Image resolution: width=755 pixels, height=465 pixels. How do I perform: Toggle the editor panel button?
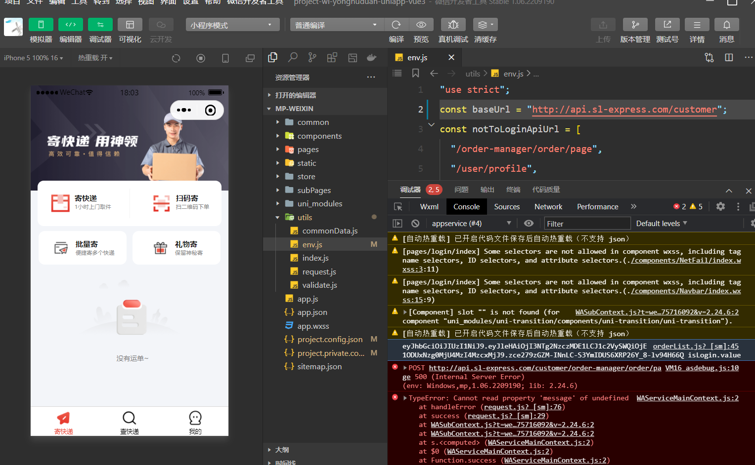point(71,25)
